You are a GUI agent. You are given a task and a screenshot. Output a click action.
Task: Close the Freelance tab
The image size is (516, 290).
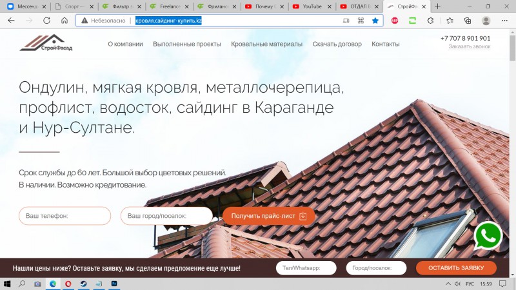pyautogui.click(x=187, y=6)
